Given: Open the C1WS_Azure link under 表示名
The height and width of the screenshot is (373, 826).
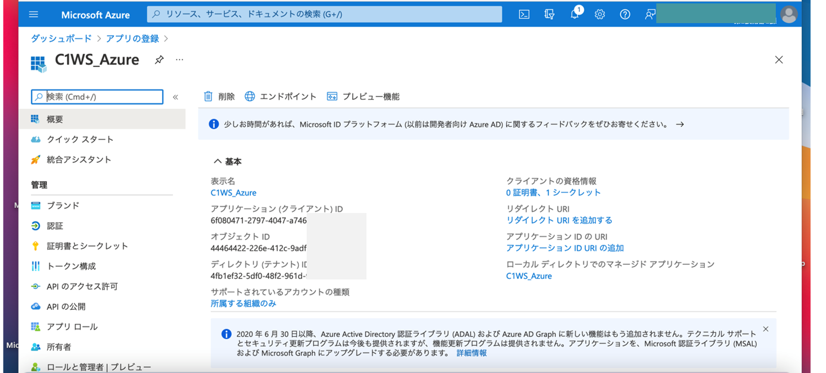Looking at the screenshot, I should point(233,193).
